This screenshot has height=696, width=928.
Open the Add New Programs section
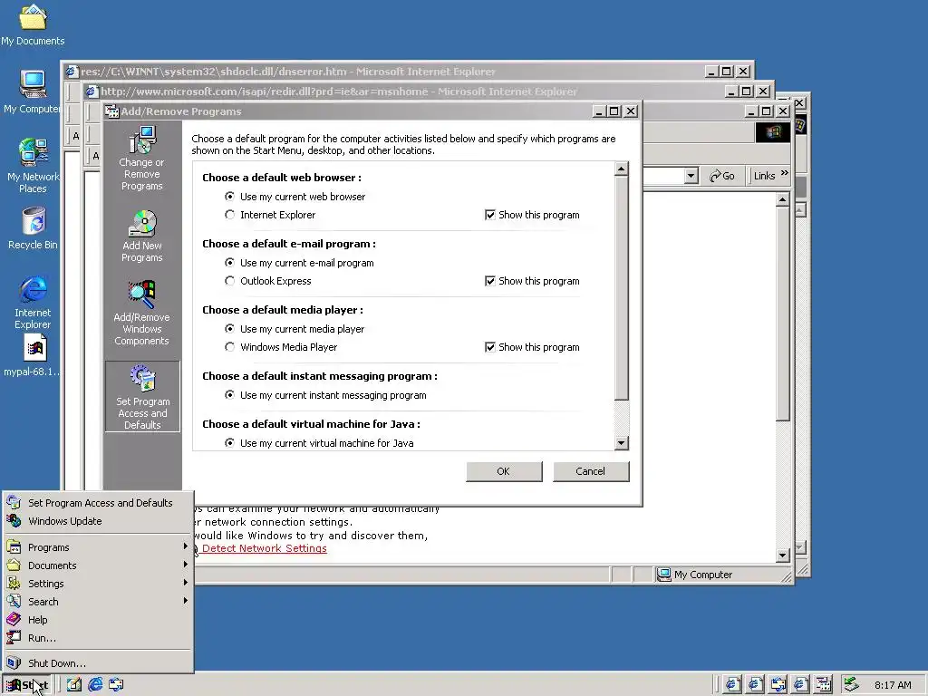tap(142, 237)
